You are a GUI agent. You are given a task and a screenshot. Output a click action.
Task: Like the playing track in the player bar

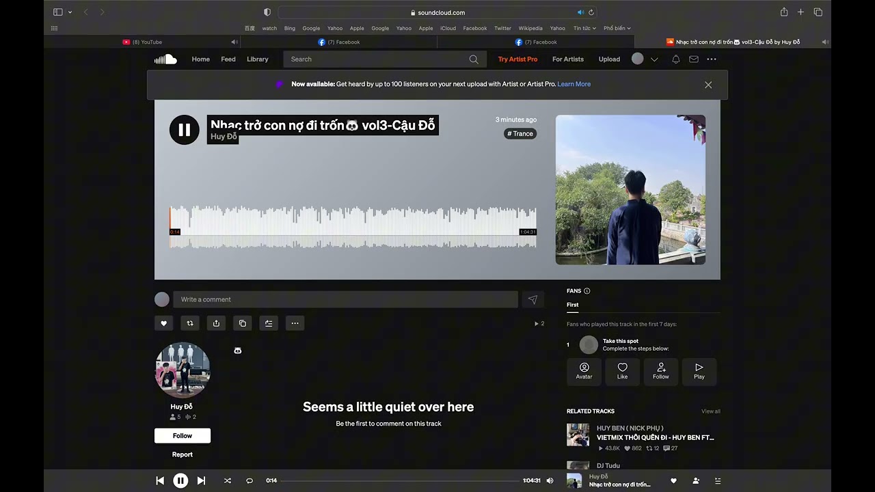point(673,480)
